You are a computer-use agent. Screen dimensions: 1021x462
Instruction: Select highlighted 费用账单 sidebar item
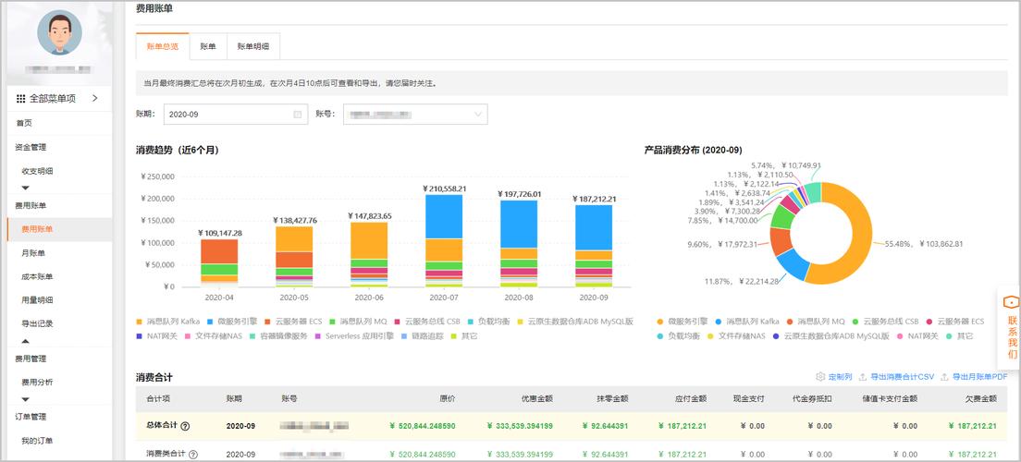pyautogui.click(x=59, y=229)
